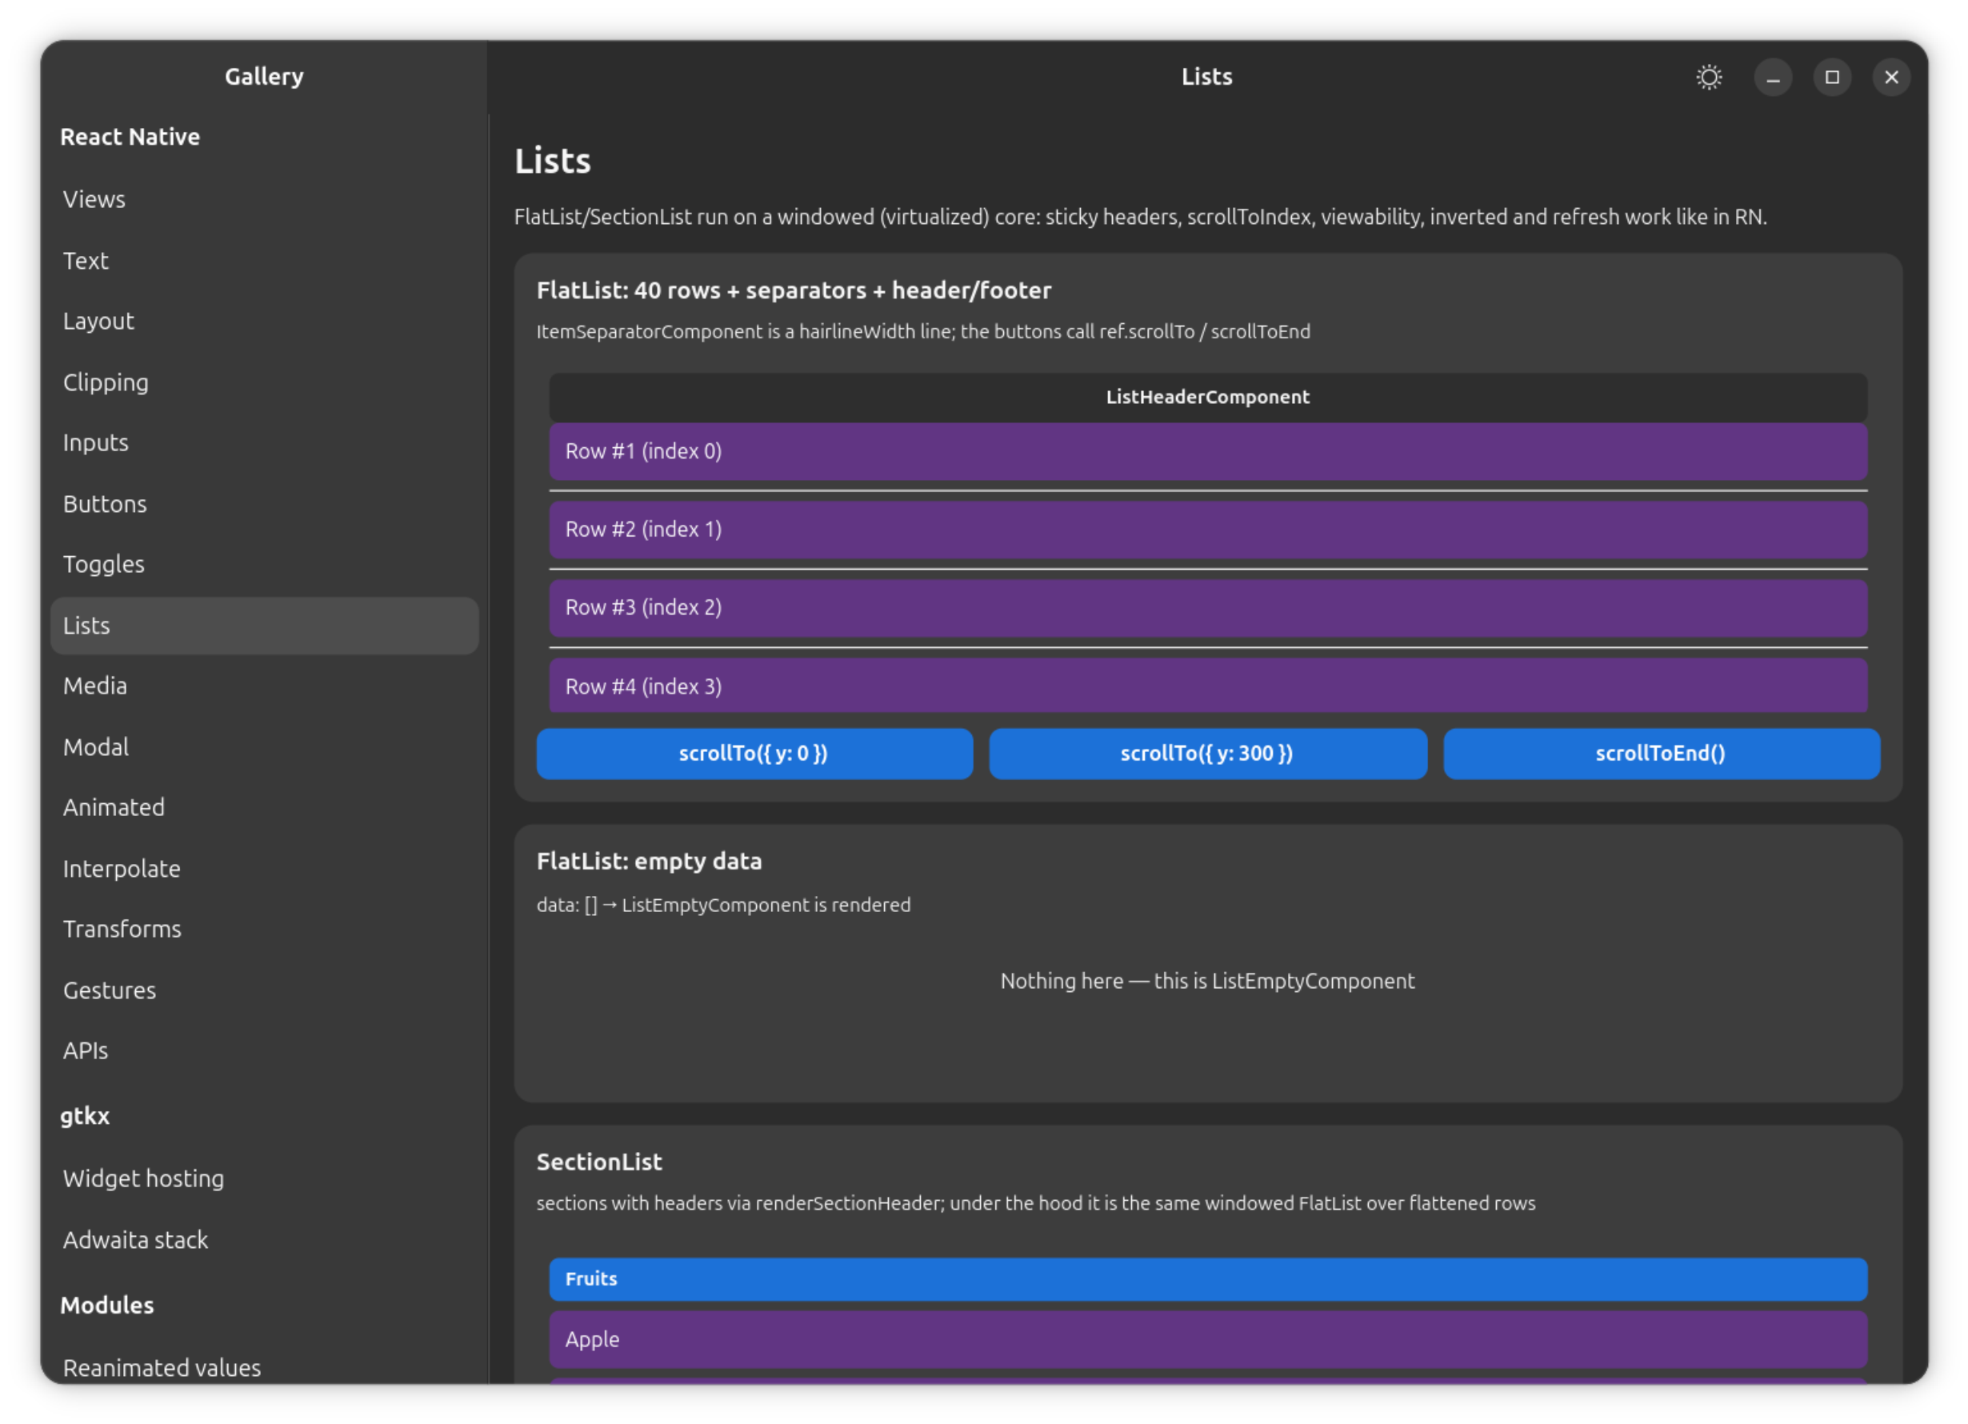Navigate to Buttons in sidebar
The image size is (1968, 1424).
(265, 503)
